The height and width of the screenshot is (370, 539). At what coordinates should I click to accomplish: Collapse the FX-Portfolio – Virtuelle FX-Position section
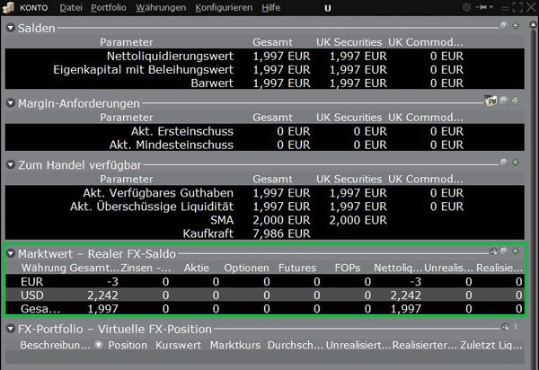[10, 329]
